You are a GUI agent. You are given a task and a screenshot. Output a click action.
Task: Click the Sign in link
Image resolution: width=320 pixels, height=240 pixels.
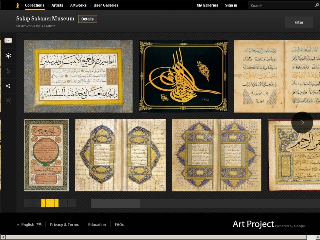pyautogui.click(x=231, y=5)
